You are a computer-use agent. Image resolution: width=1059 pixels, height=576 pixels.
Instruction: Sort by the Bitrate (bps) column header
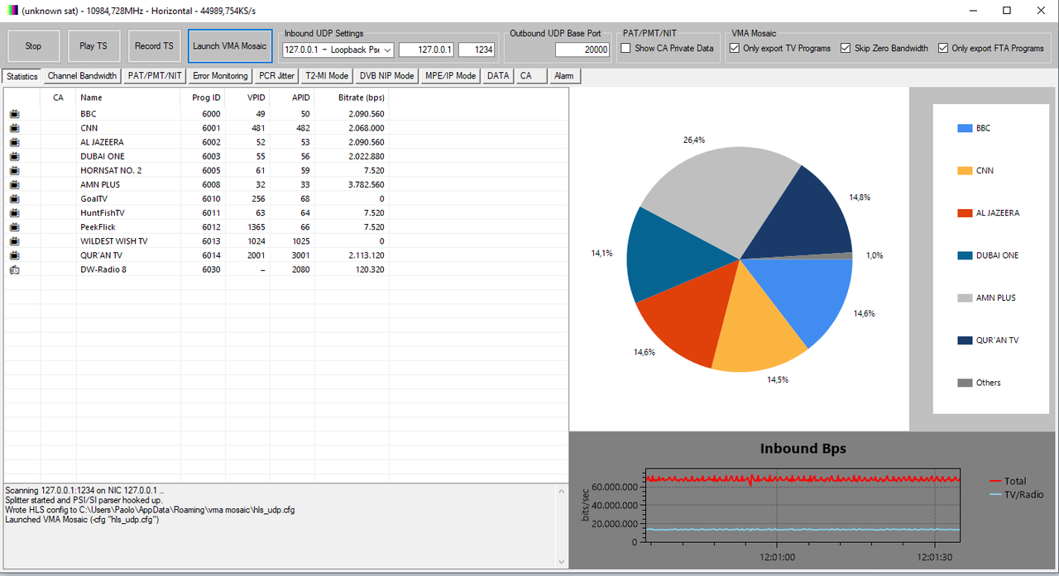pyautogui.click(x=352, y=98)
